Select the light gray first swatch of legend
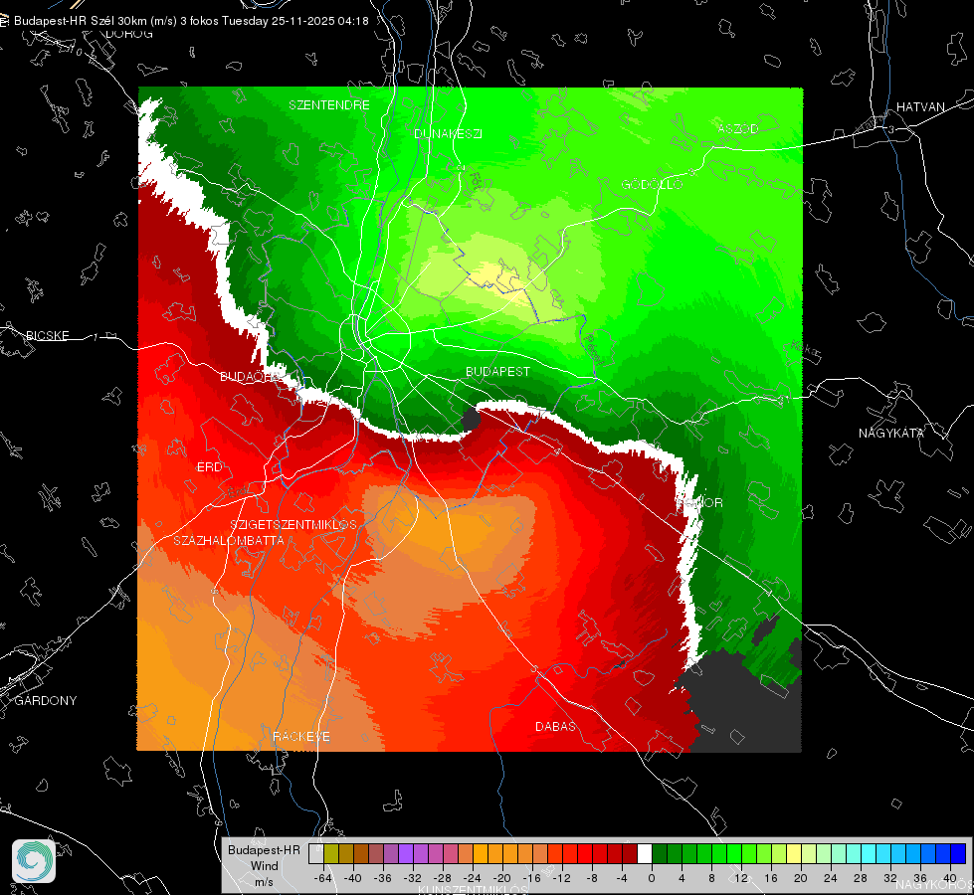Screen dimensions: 974x895 315,854
